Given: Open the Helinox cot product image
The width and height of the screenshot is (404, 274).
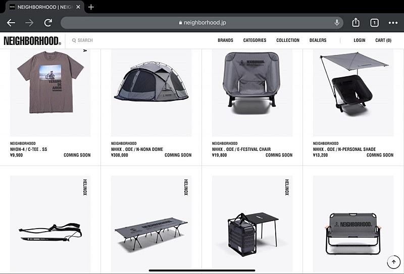Looking at the screenshot, I should (x=151, y=224).
